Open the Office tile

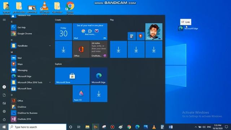click(x=81, y=49)
